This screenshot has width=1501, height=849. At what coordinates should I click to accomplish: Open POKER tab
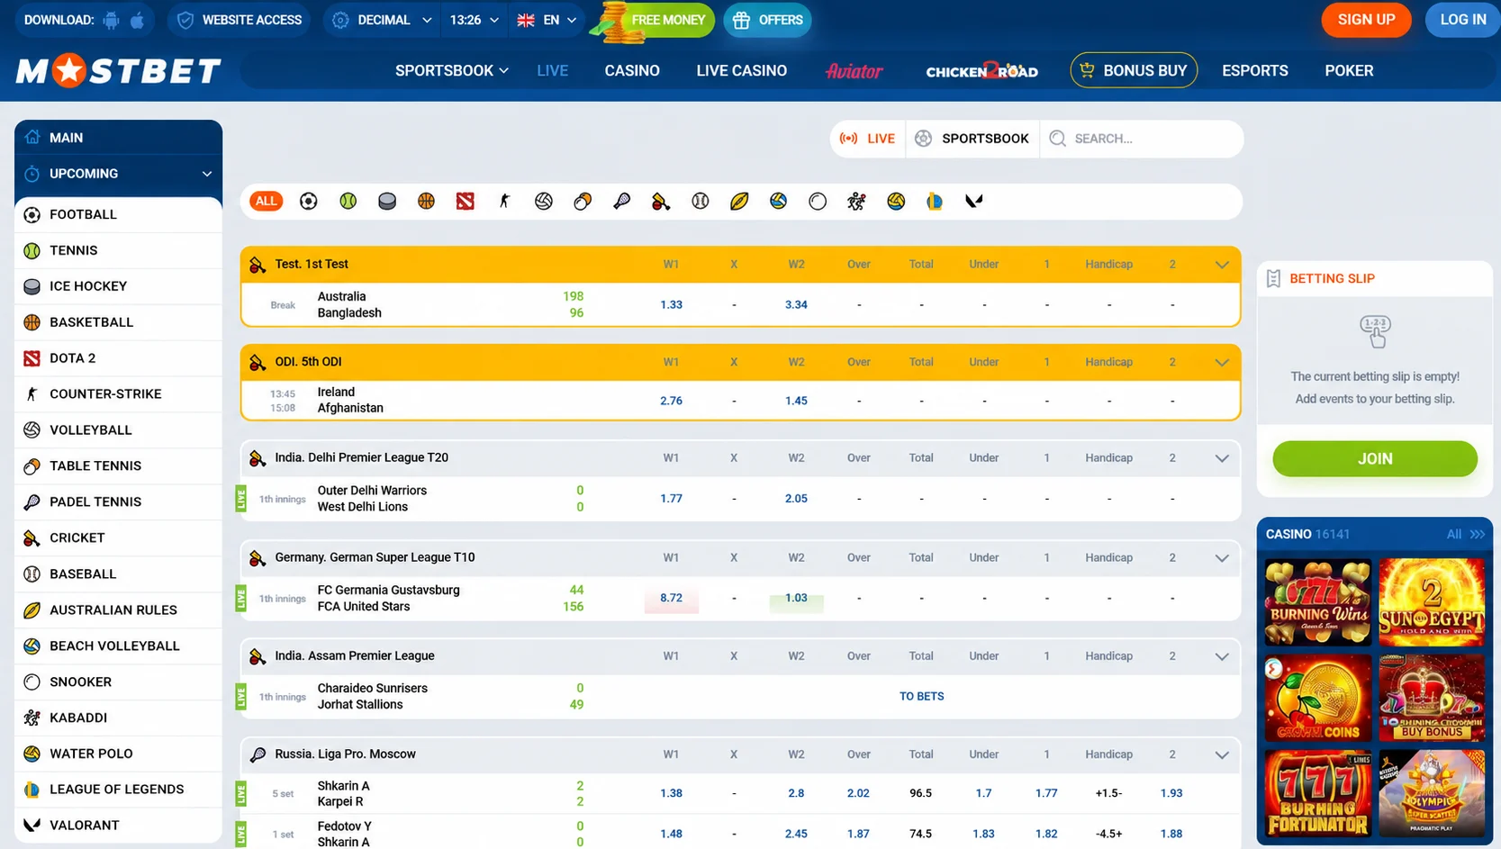point(1349,71)
